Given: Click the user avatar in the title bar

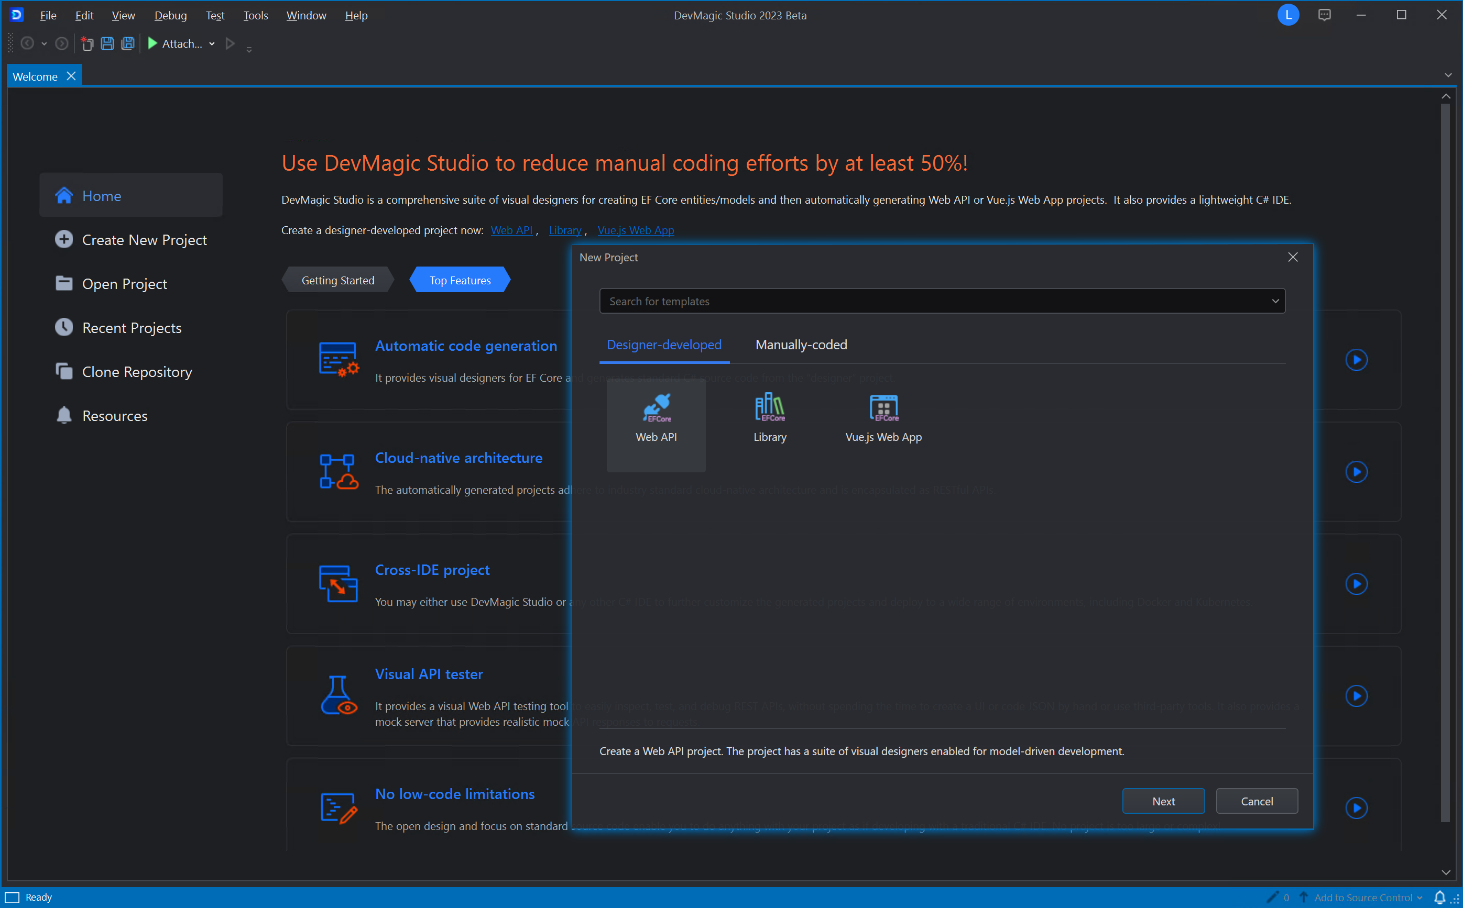Looking at the screenshot, I should tap(1287, 15).
